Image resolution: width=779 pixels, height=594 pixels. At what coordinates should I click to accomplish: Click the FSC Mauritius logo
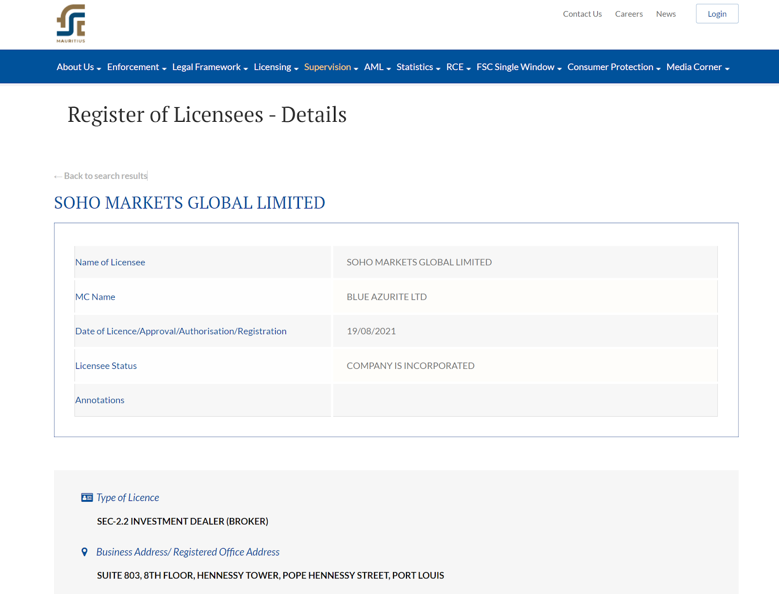click(71, 23)
